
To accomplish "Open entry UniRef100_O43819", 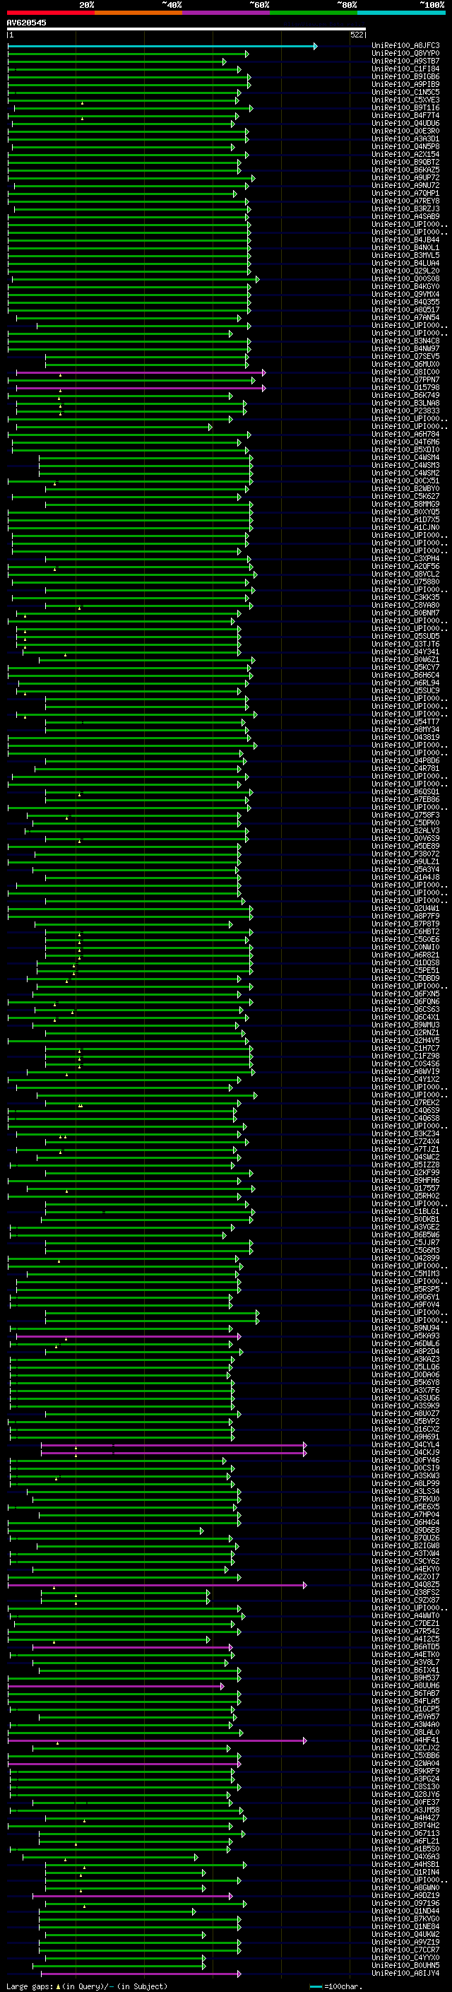I will 405,737.
